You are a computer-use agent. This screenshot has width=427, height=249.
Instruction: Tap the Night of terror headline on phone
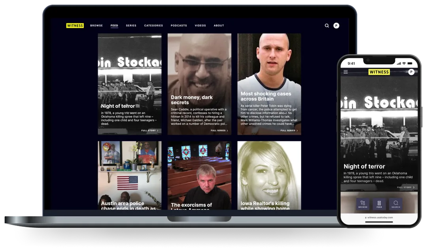point(364,167)
